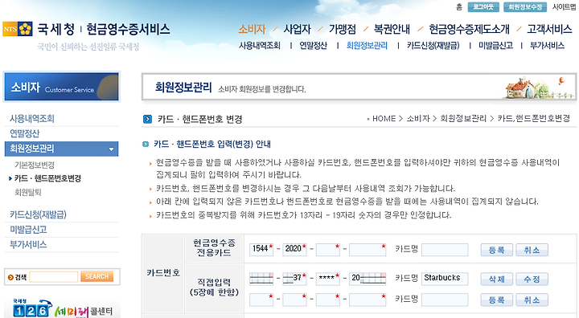Select the 소비자 main menu
The image size is (579, 318).
[x=252, y=29]
